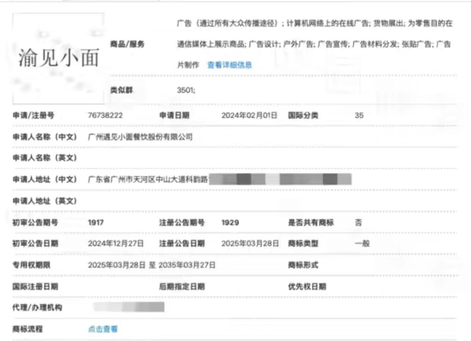Select exclusive right period ending 2035年03月27日
Screen dimensions: 471x341
pos(187,265)
